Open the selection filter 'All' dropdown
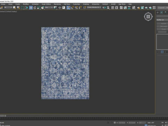 pos(8,7)
